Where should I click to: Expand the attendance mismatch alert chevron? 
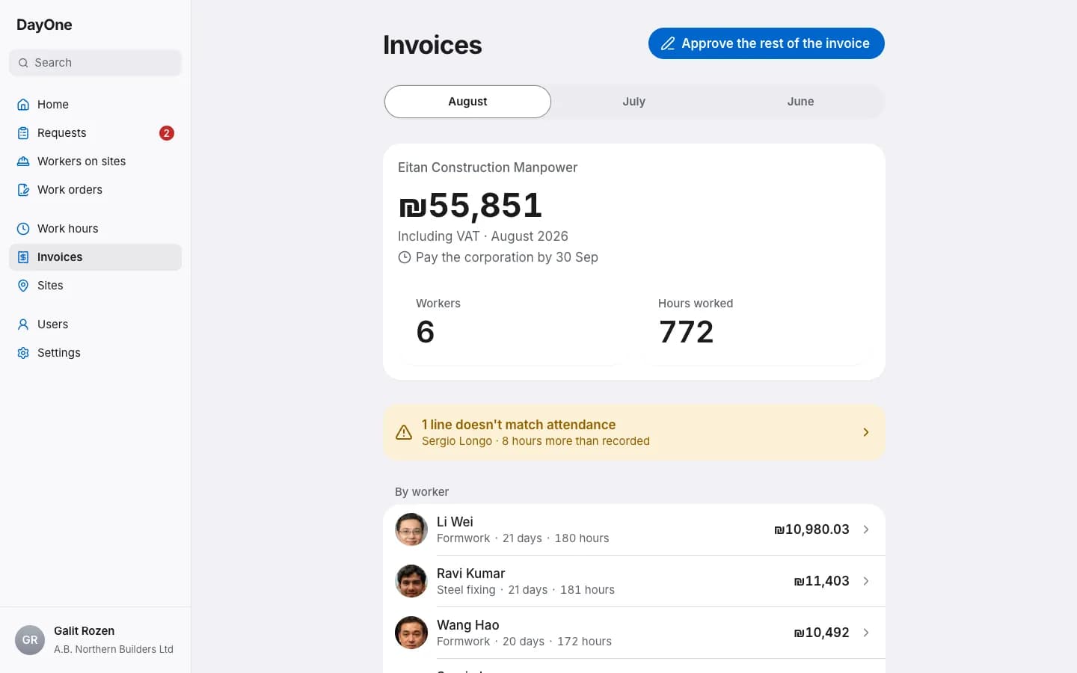(x=866, y=432)
